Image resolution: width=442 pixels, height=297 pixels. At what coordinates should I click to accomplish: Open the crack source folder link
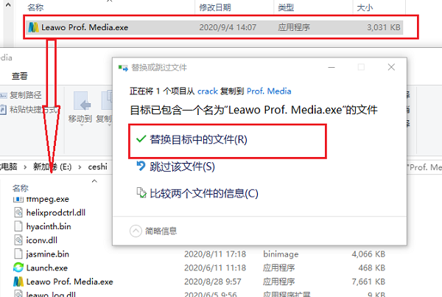[208, 91]
